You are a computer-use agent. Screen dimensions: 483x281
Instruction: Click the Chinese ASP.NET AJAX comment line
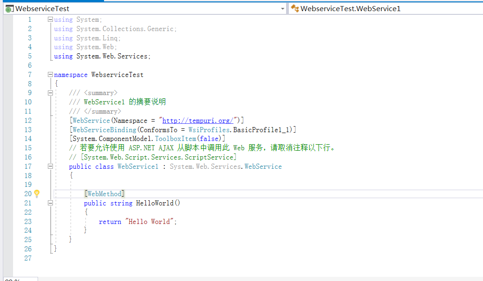pos(202,148)
